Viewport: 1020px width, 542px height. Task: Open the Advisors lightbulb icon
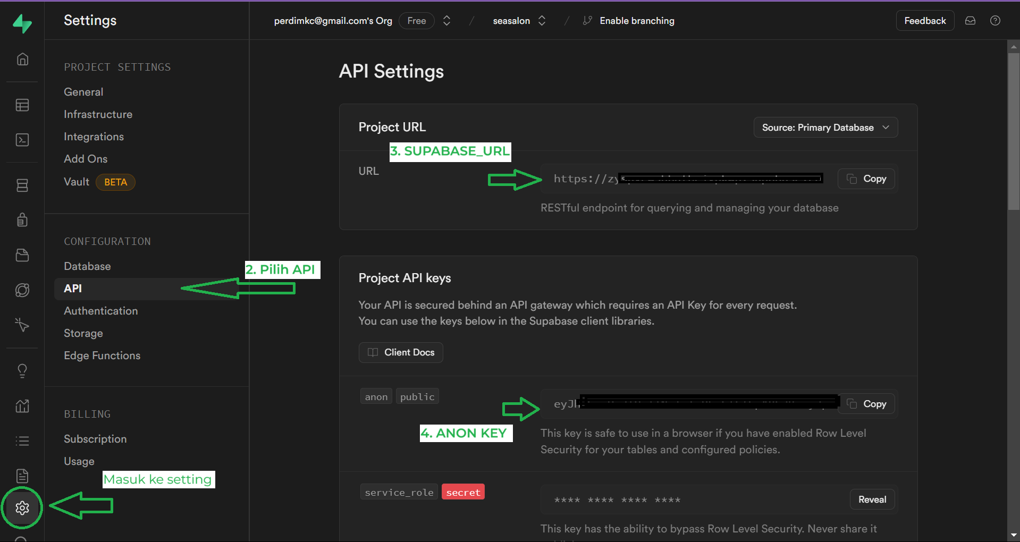tap(22, 371)
